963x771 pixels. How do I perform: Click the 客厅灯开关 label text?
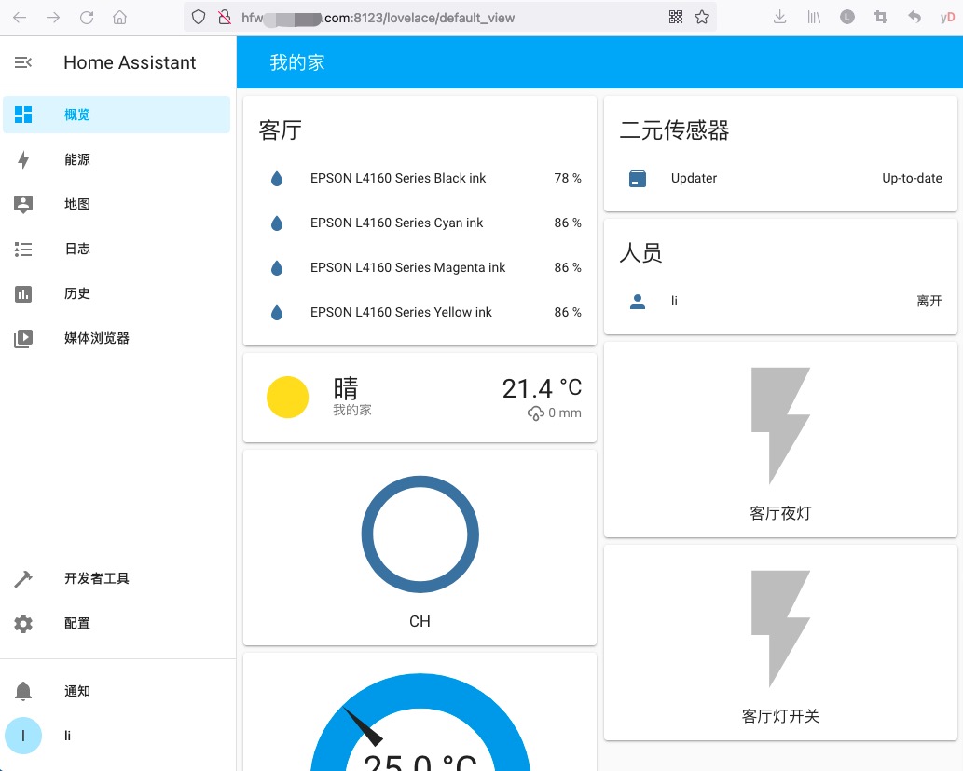780,716
